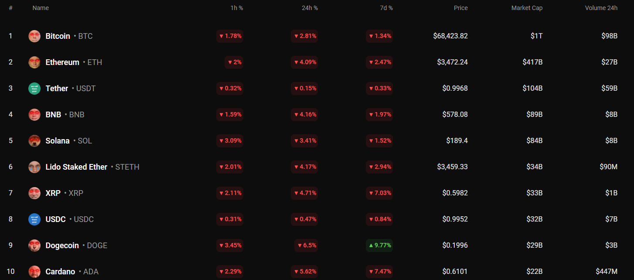Sort coins by Market Cap header
Viewport: 634px width, 280px height.
pos(527,8)
